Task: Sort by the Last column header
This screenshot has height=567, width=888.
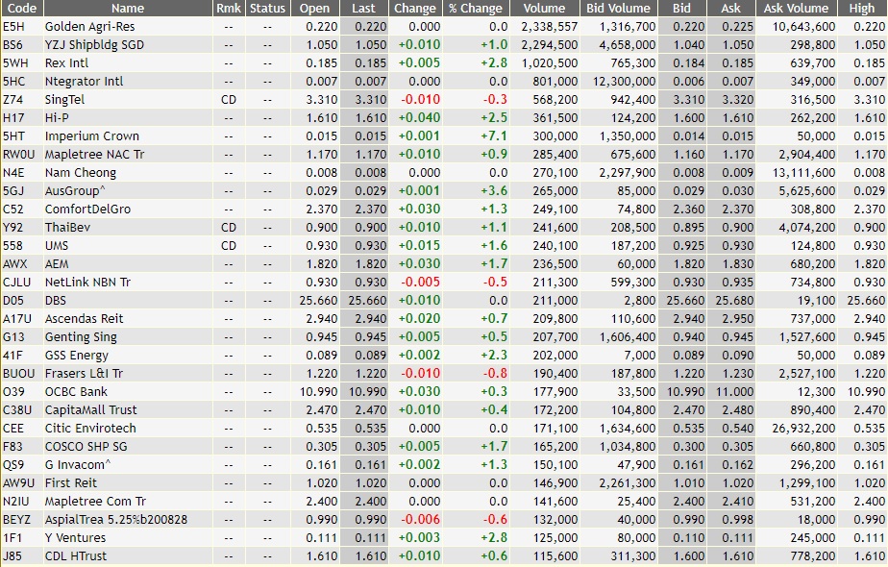Action: pyautogui.click(x=363, y=8)
